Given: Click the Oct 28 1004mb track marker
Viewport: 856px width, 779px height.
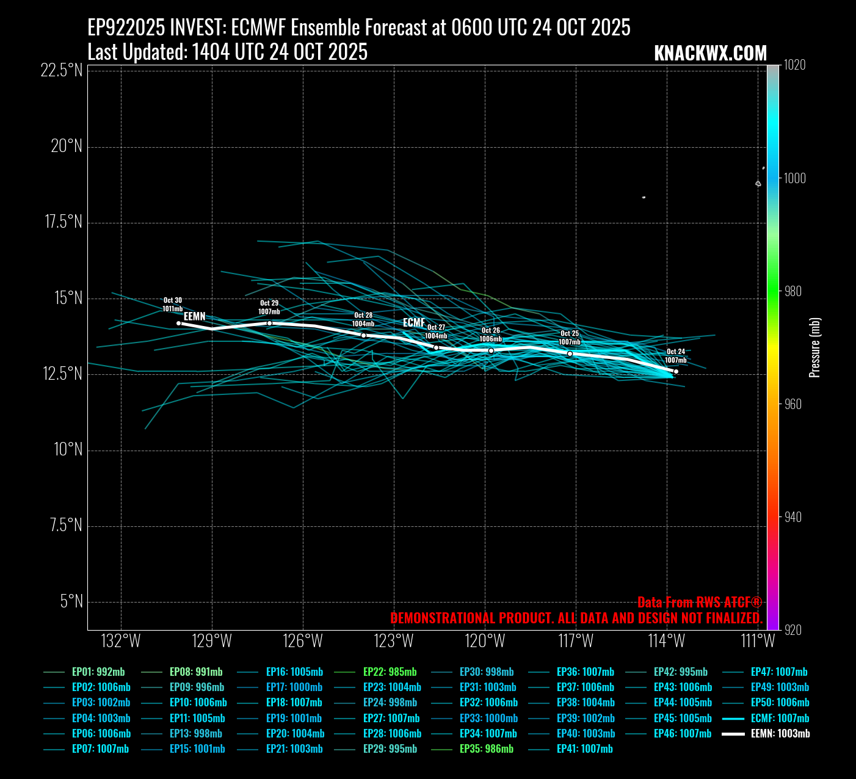Looking at the screenshot, I should (x=363, y=335).
